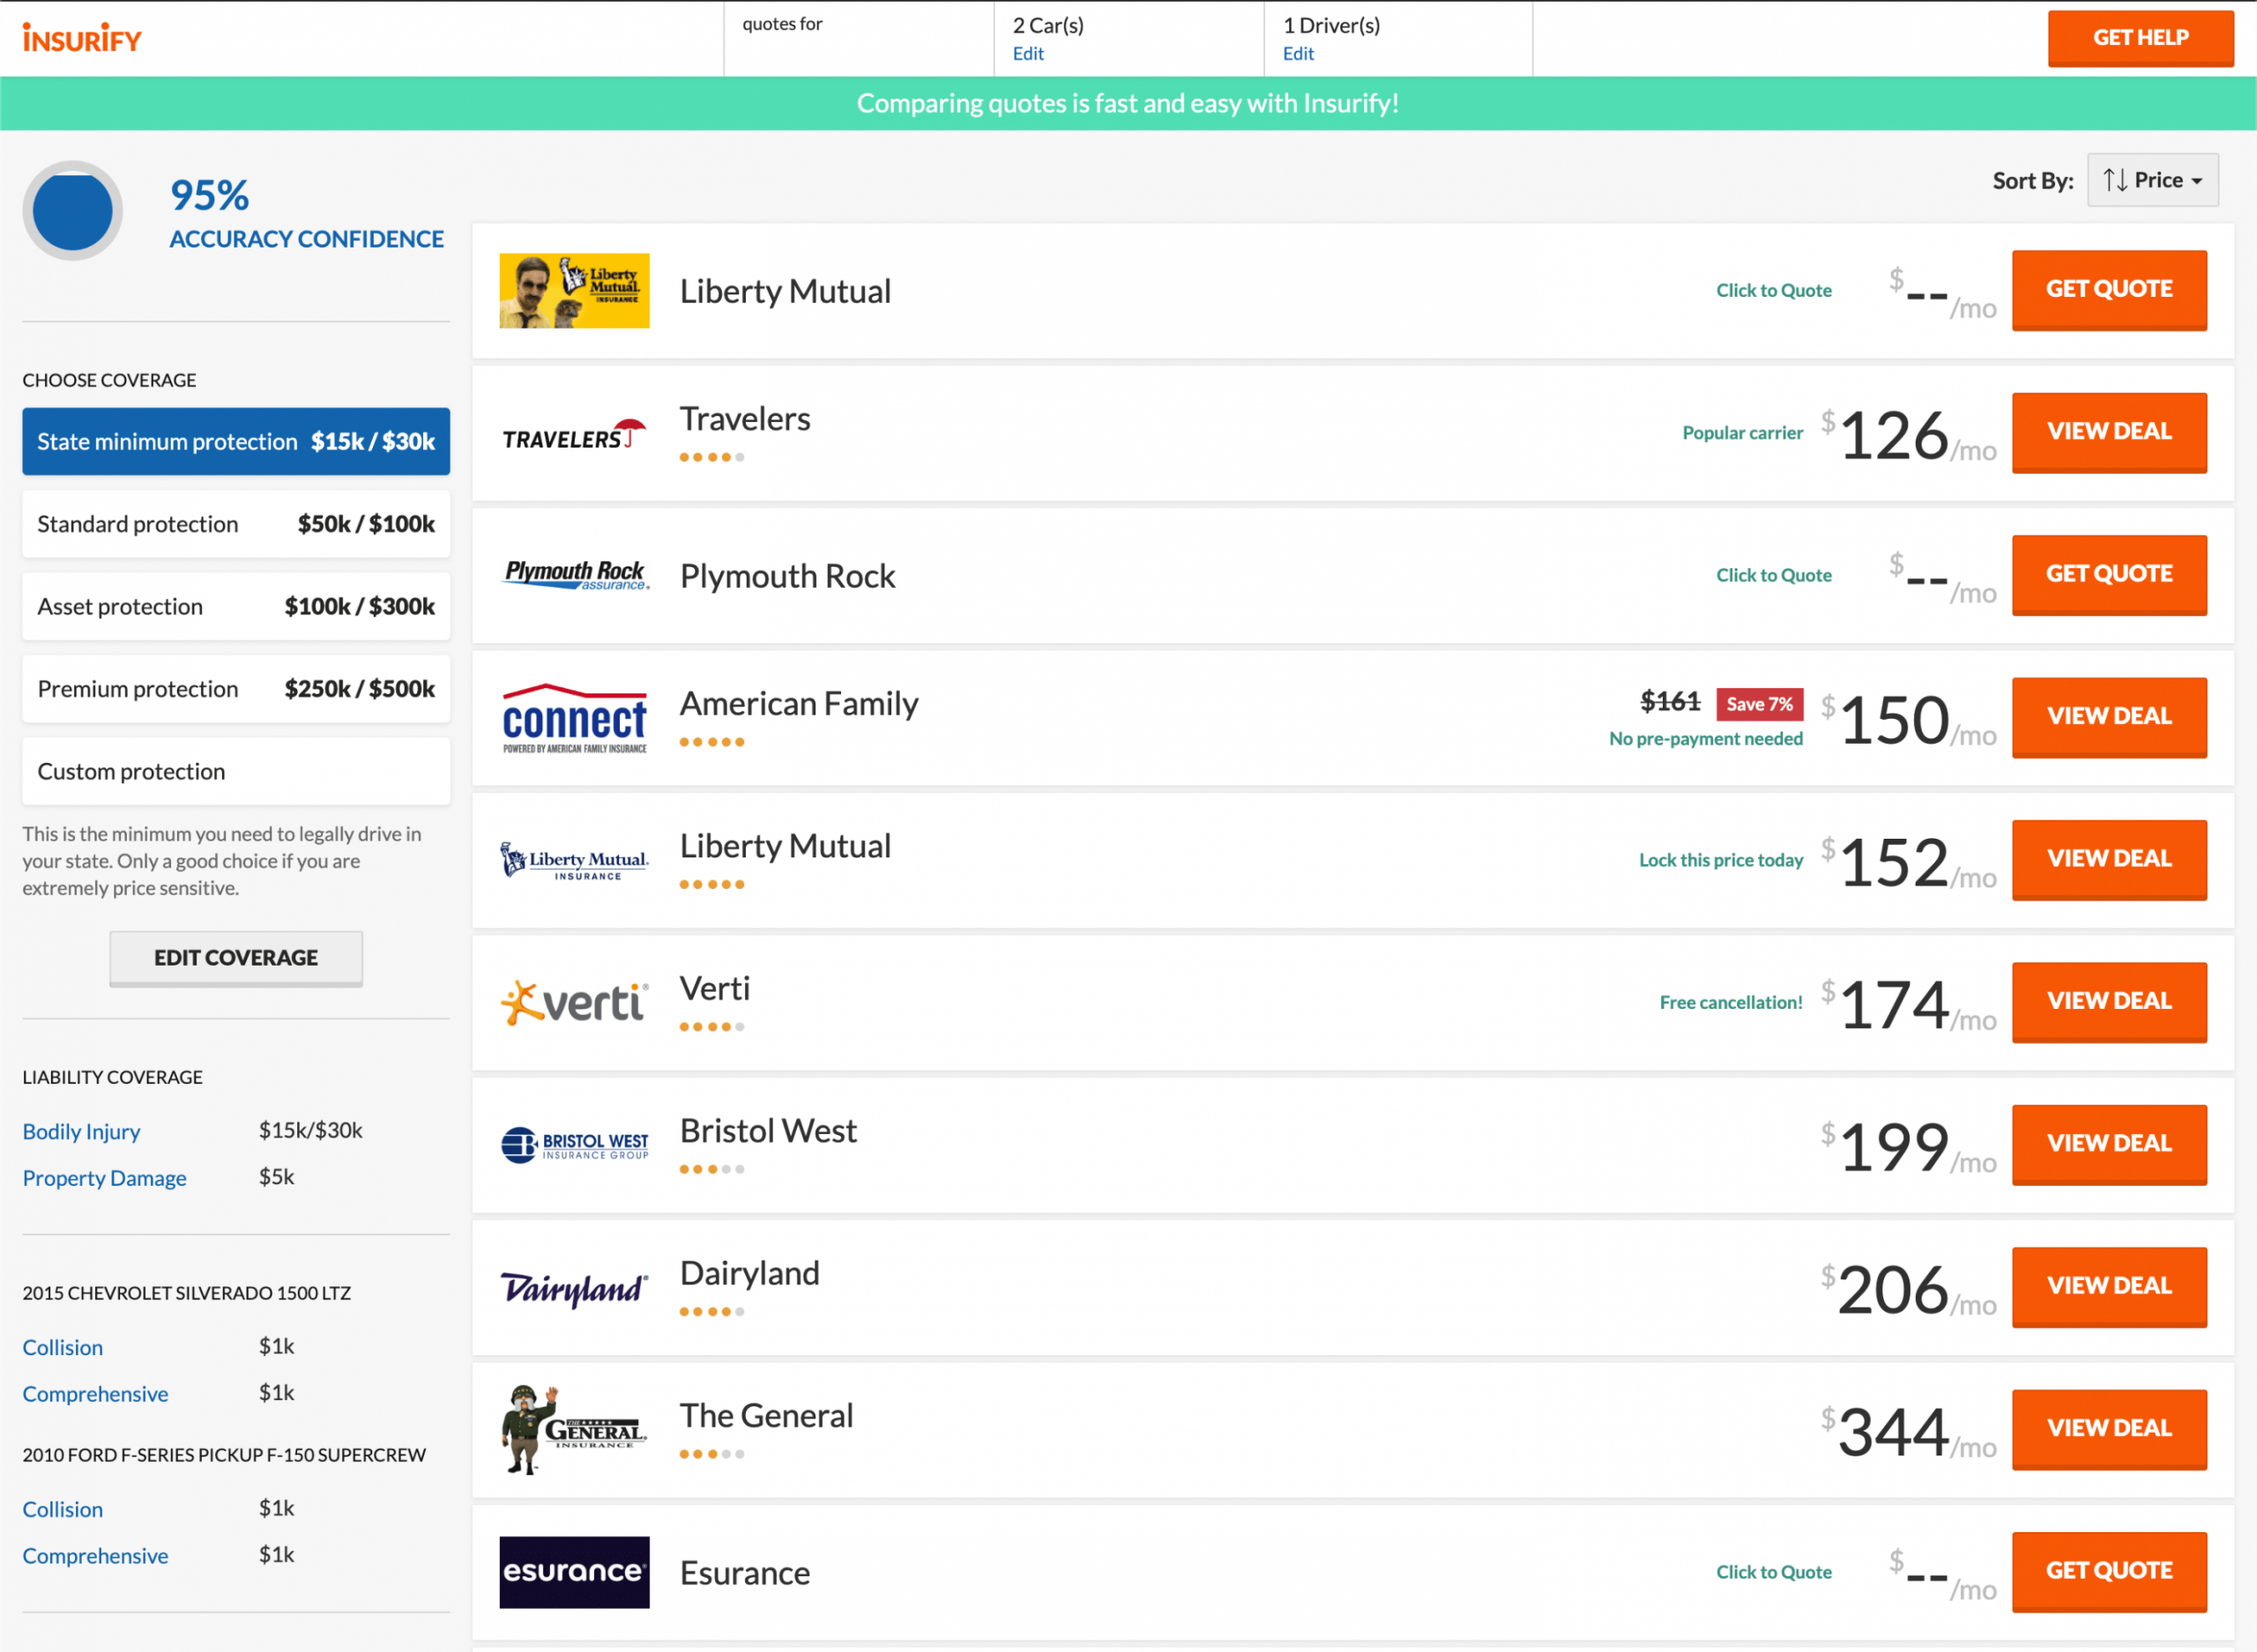Image resolution: width=2257 pixels, height=1652 pixels.
Task: Select Premium protection $250k/$500k
Action: (x=235, y=688)
